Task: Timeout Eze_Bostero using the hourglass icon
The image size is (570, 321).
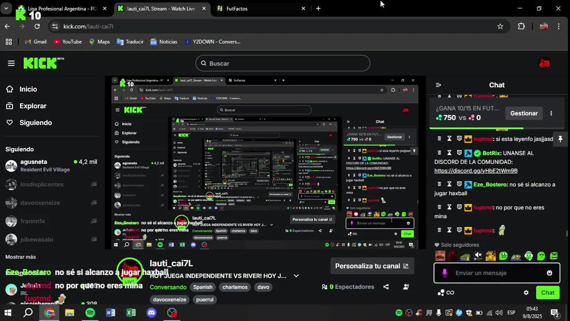Action: click(x=449, y=184)
